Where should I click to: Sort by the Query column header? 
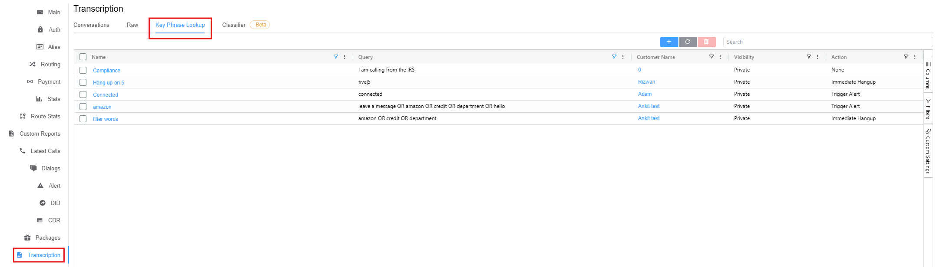365,57
